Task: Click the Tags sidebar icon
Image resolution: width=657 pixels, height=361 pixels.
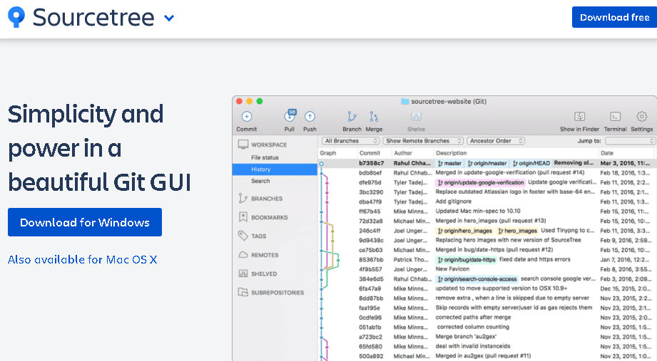Action: 243,236
